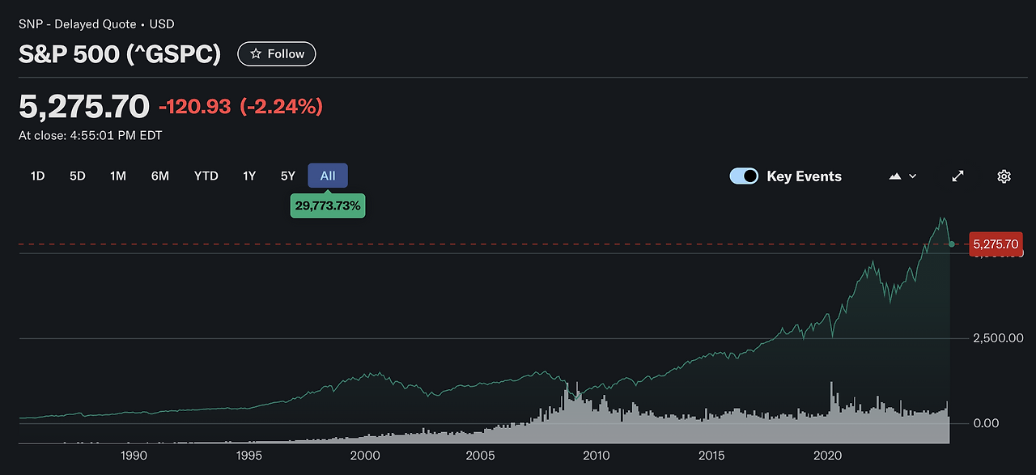Choose the 6M time range

pos(160,176)
